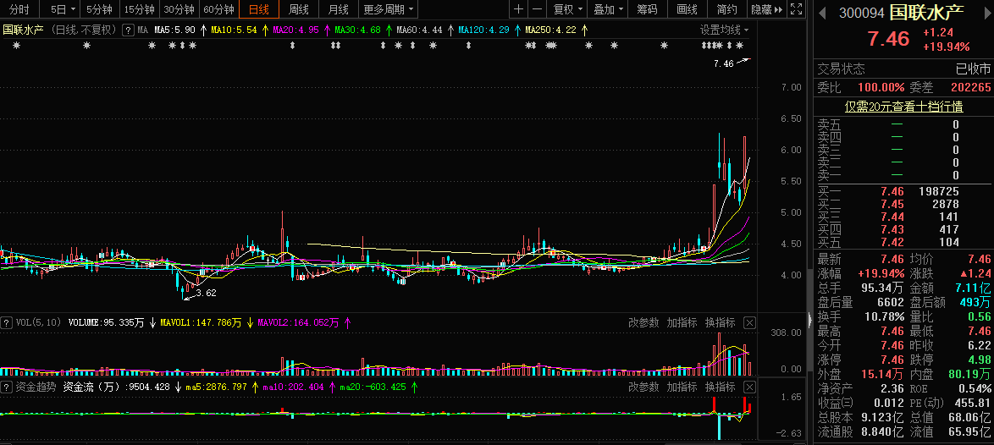Click 资金流(万):9504.428 value
This screenshot has height=445, width=994.
pos(116,387)
